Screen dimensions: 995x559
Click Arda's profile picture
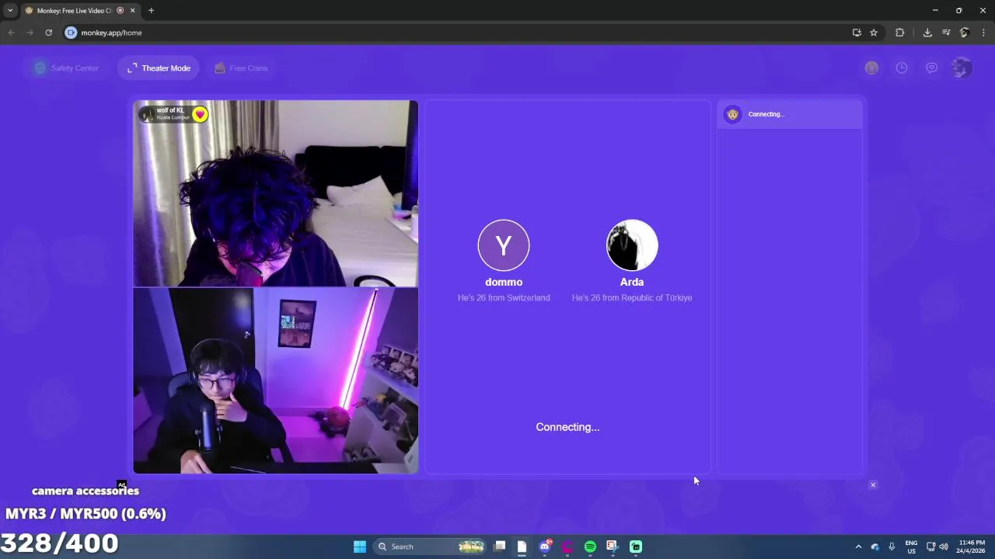tap(632, 245)
